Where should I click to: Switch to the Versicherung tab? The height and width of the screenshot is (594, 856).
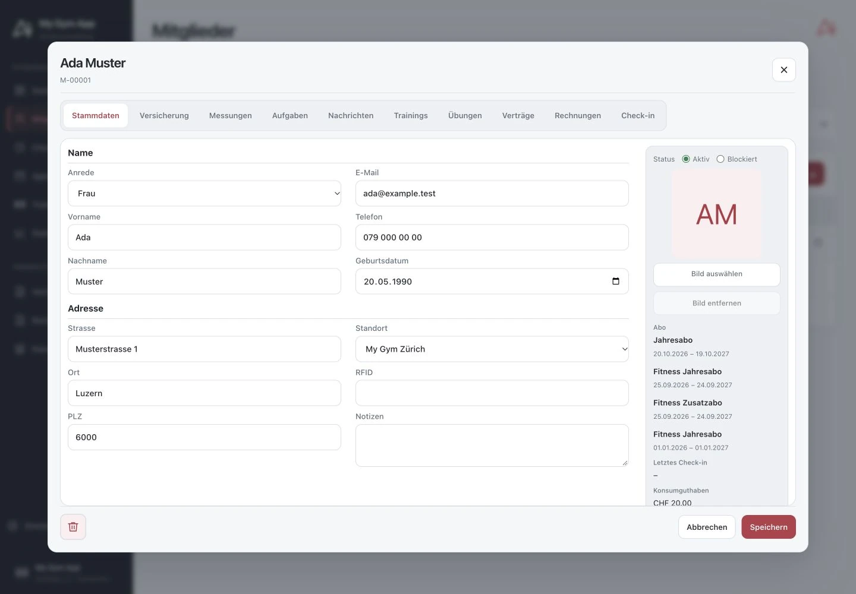[x=164, y=116]
